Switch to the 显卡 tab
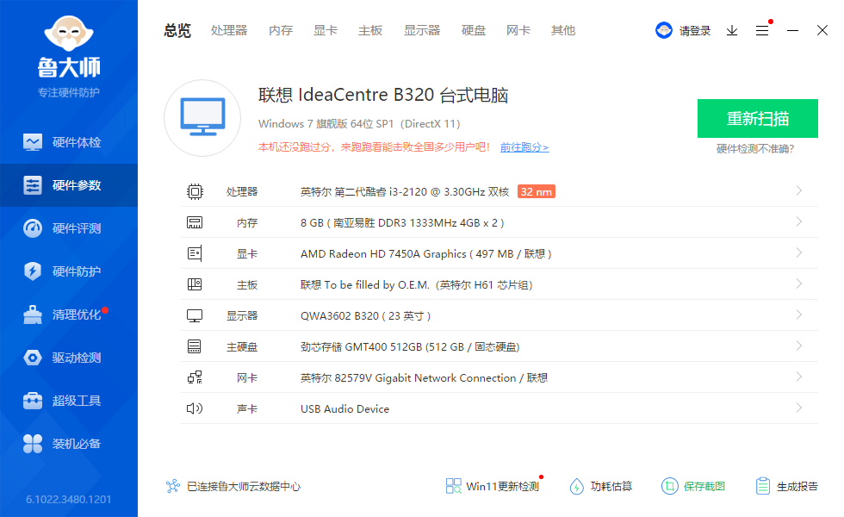Screen dimensions: 844x517 pos(326,31)
